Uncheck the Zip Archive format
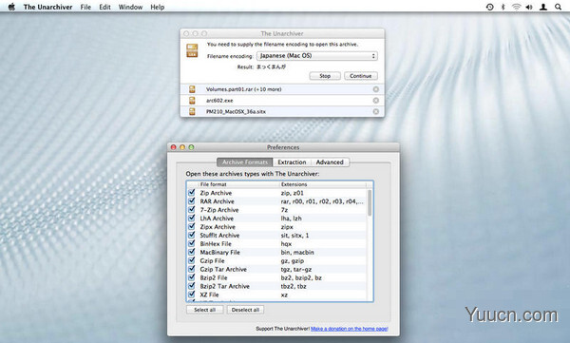Viewport: 570px width, 343px height. coord(192,193)
